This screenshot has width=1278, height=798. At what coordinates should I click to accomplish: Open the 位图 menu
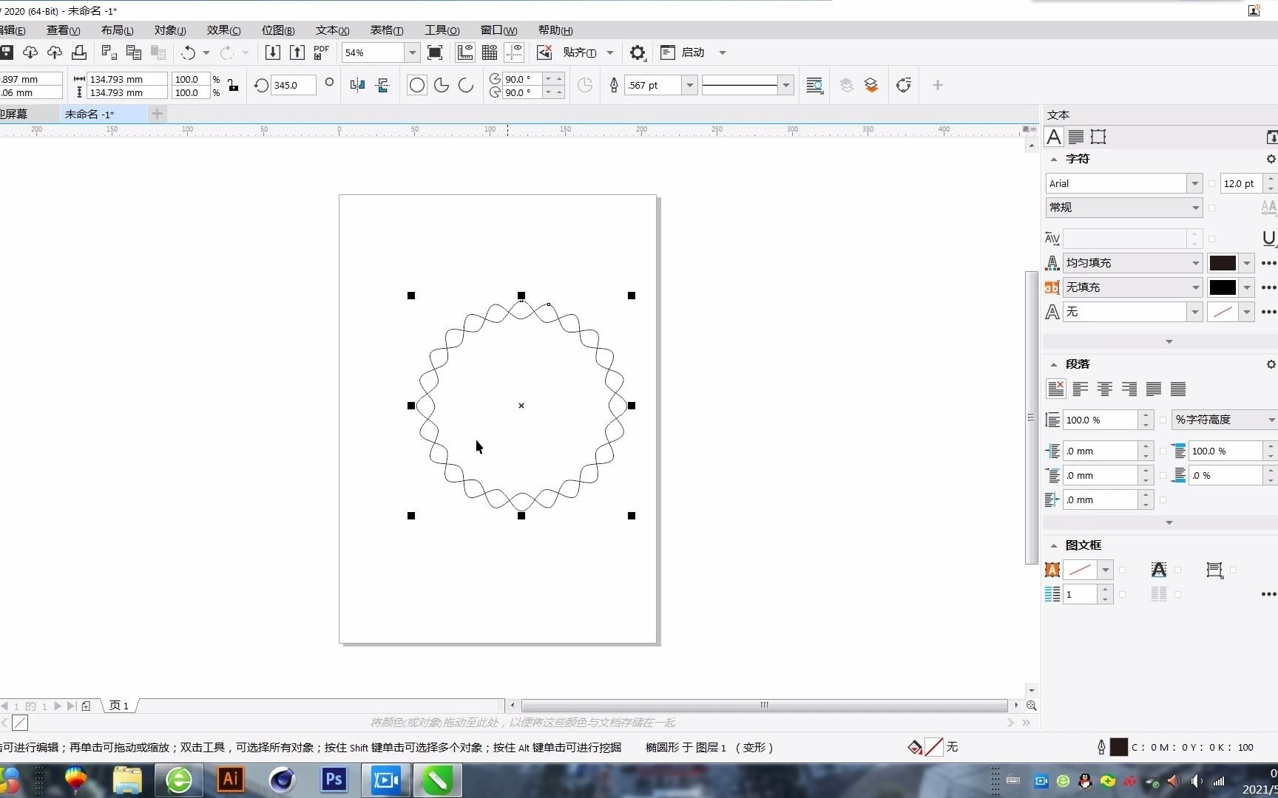(278, 30)
